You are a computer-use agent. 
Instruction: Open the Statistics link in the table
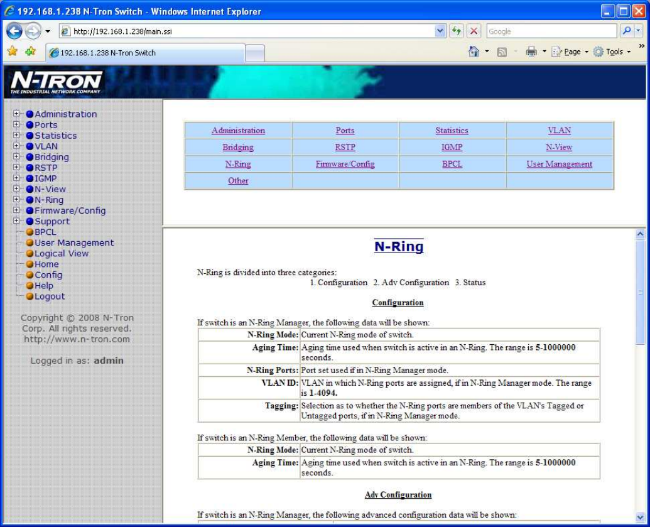tap(452, 131)
